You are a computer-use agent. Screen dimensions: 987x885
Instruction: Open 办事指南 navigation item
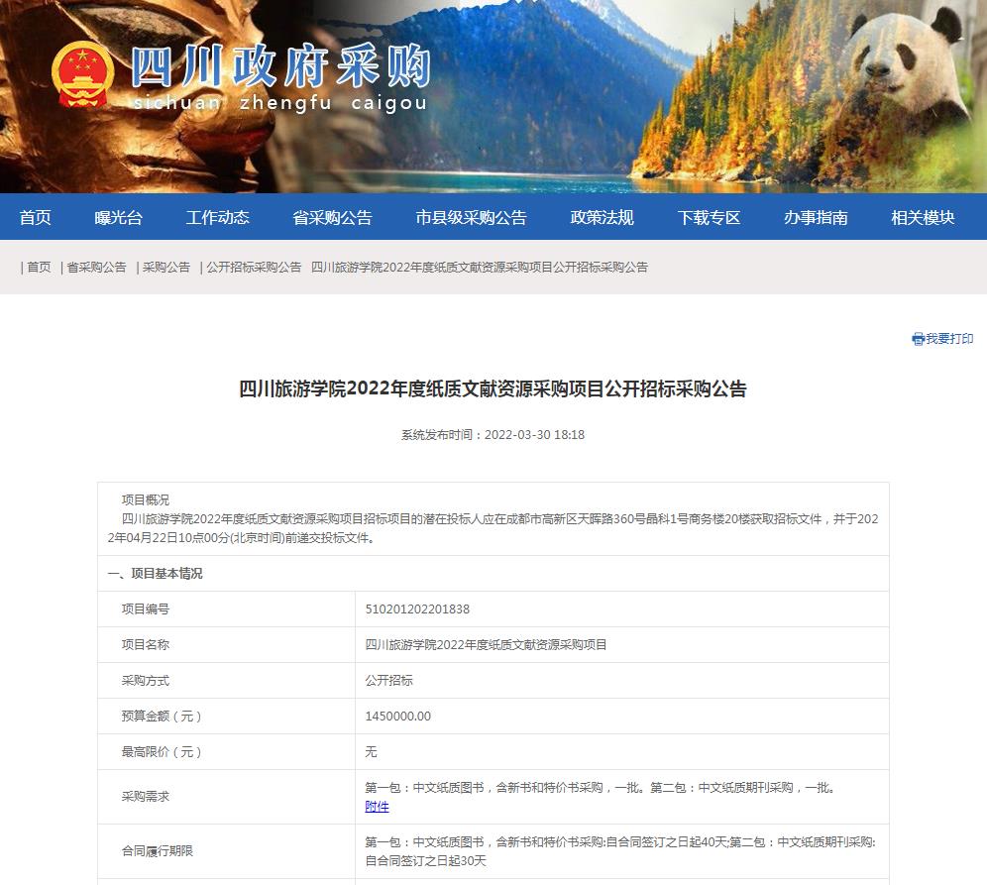[816, 217]
